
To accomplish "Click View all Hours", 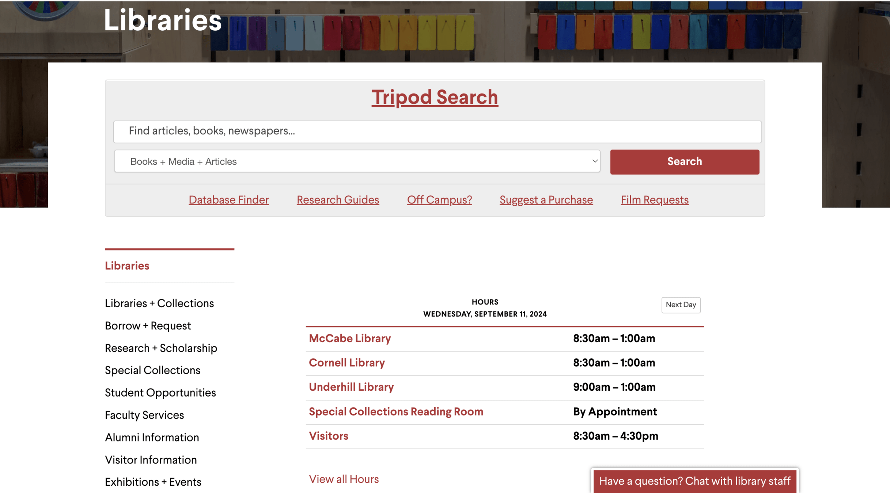I will click(344, 479).
